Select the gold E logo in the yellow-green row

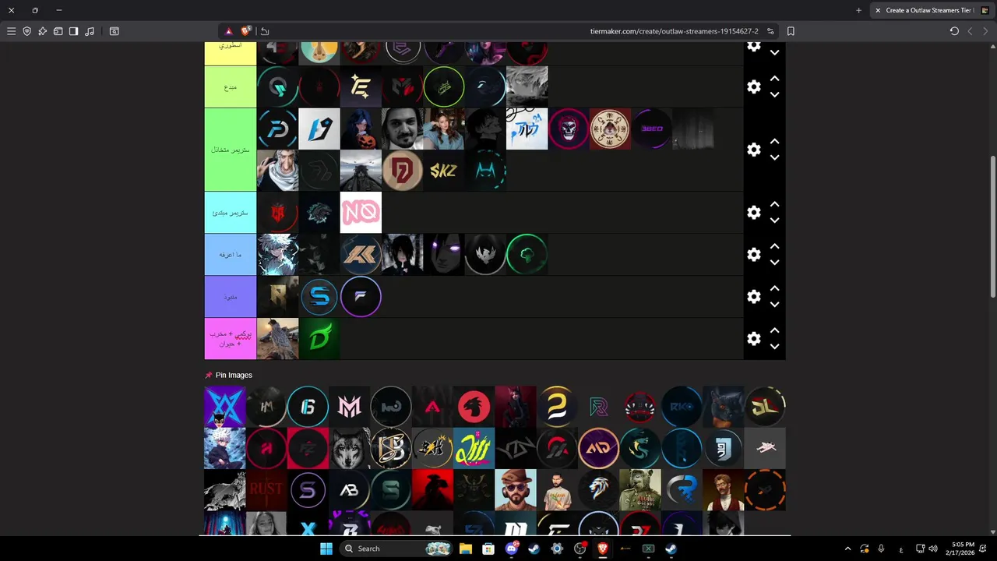point(361,86)
